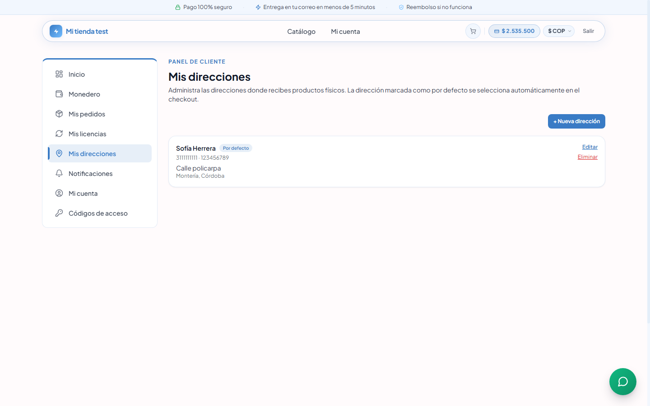This screenshot has width=650, height=406.
Task: Click the Montería, Córdoba city text
Action: coord(200,176)
